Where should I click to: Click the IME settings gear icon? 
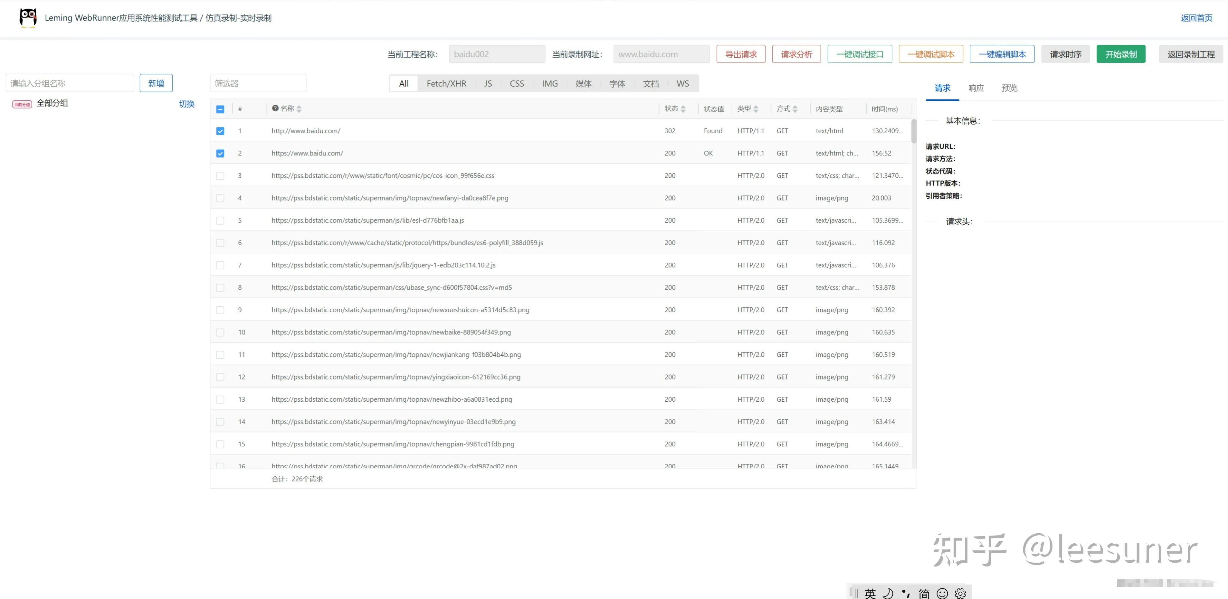pyautogui.click(x=960, y=593)
